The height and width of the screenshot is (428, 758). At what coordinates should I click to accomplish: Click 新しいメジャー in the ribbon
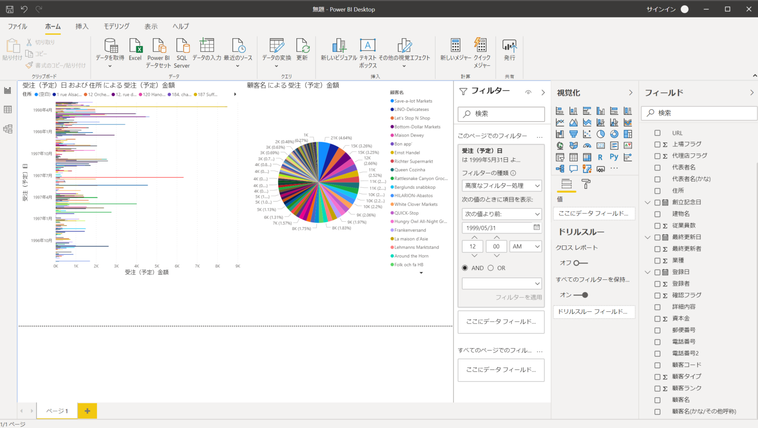pyautogui.click(x=455, y=50)
